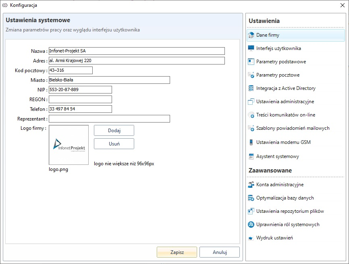Click the Optymalizacja bazy danych icon
Screen dimensions: 349x264
pyautogui.click(x=251, y=198)
